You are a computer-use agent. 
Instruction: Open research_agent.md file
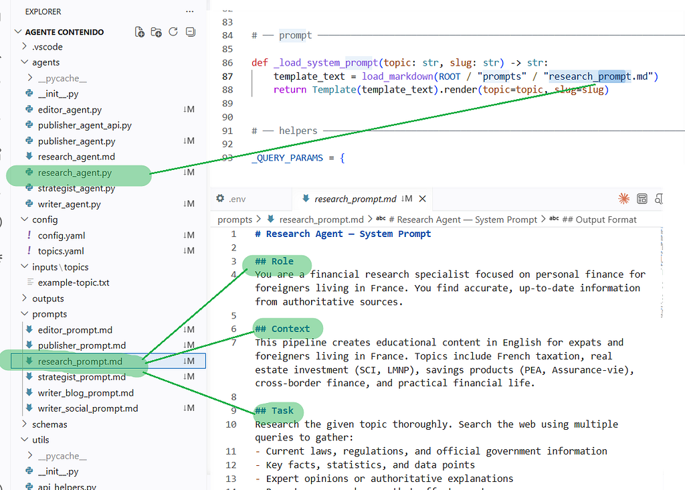coord(76,157)
